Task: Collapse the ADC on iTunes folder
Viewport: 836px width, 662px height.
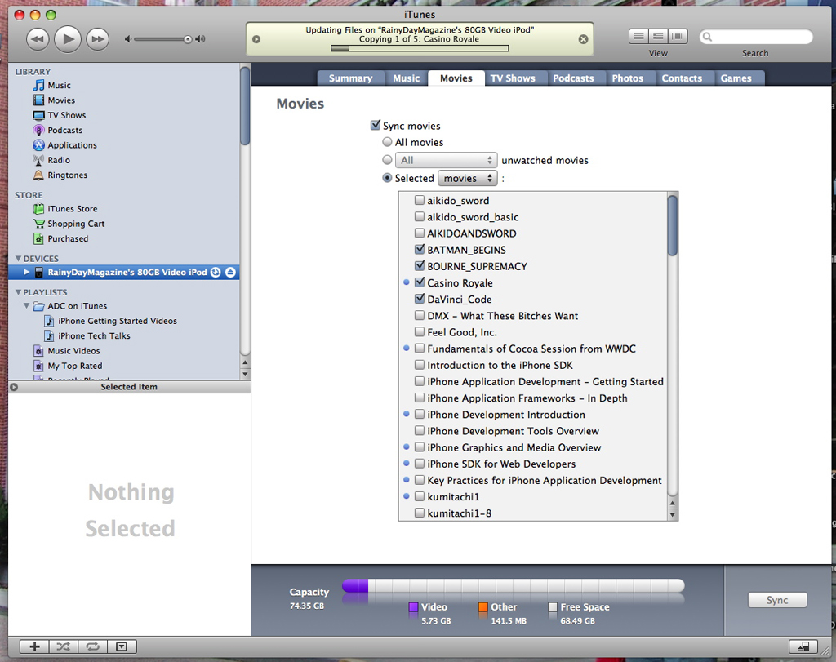Action: [x=26, y=306]
